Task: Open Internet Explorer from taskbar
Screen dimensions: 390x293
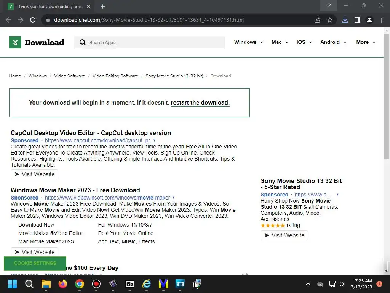Action: pos(147,284)
